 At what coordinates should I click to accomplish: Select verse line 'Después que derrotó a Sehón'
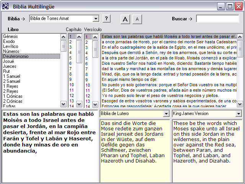click(169, 53)
